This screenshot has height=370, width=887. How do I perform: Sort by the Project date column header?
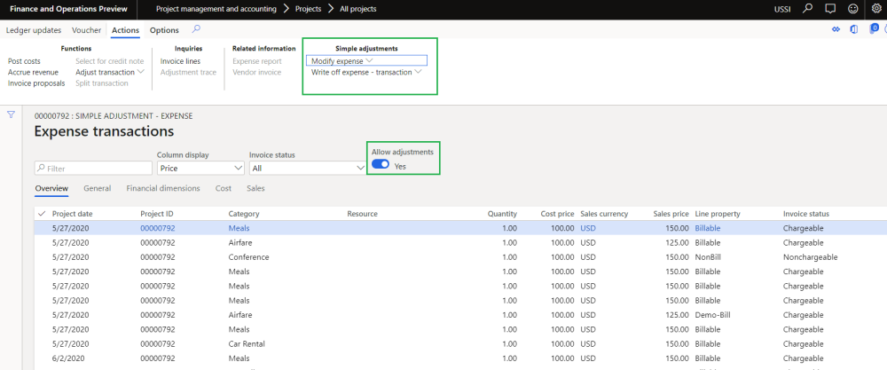pos(73,214)
